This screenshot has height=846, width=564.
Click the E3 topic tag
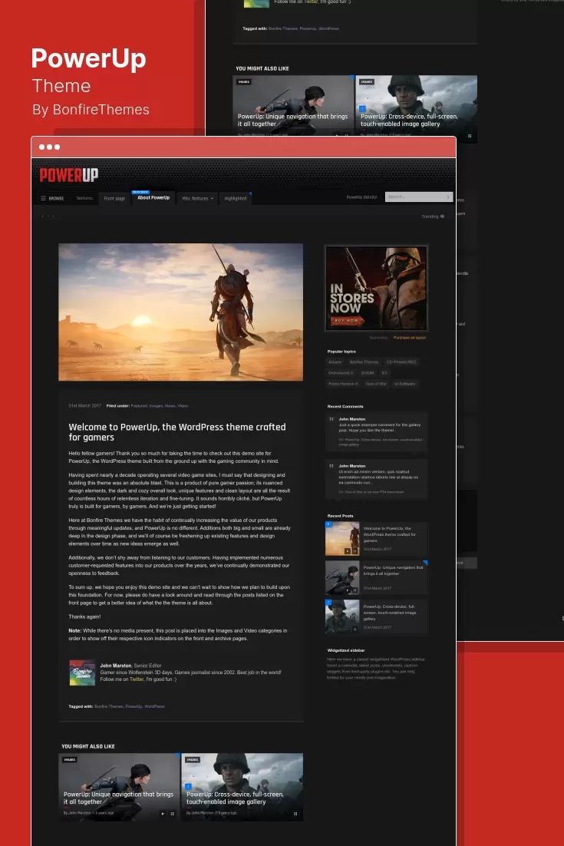[384, 373]
